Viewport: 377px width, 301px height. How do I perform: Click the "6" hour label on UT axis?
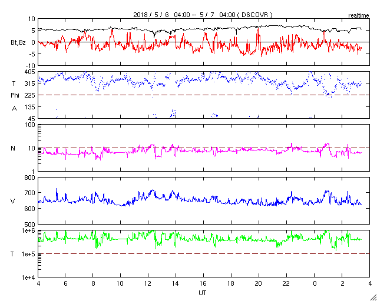click(x=65, y=283)
